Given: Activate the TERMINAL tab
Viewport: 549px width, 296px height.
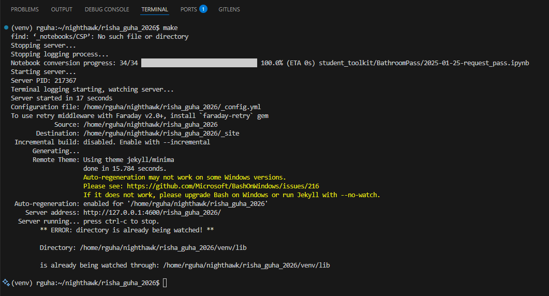Looking at the screenshot, I should [155, 9].
